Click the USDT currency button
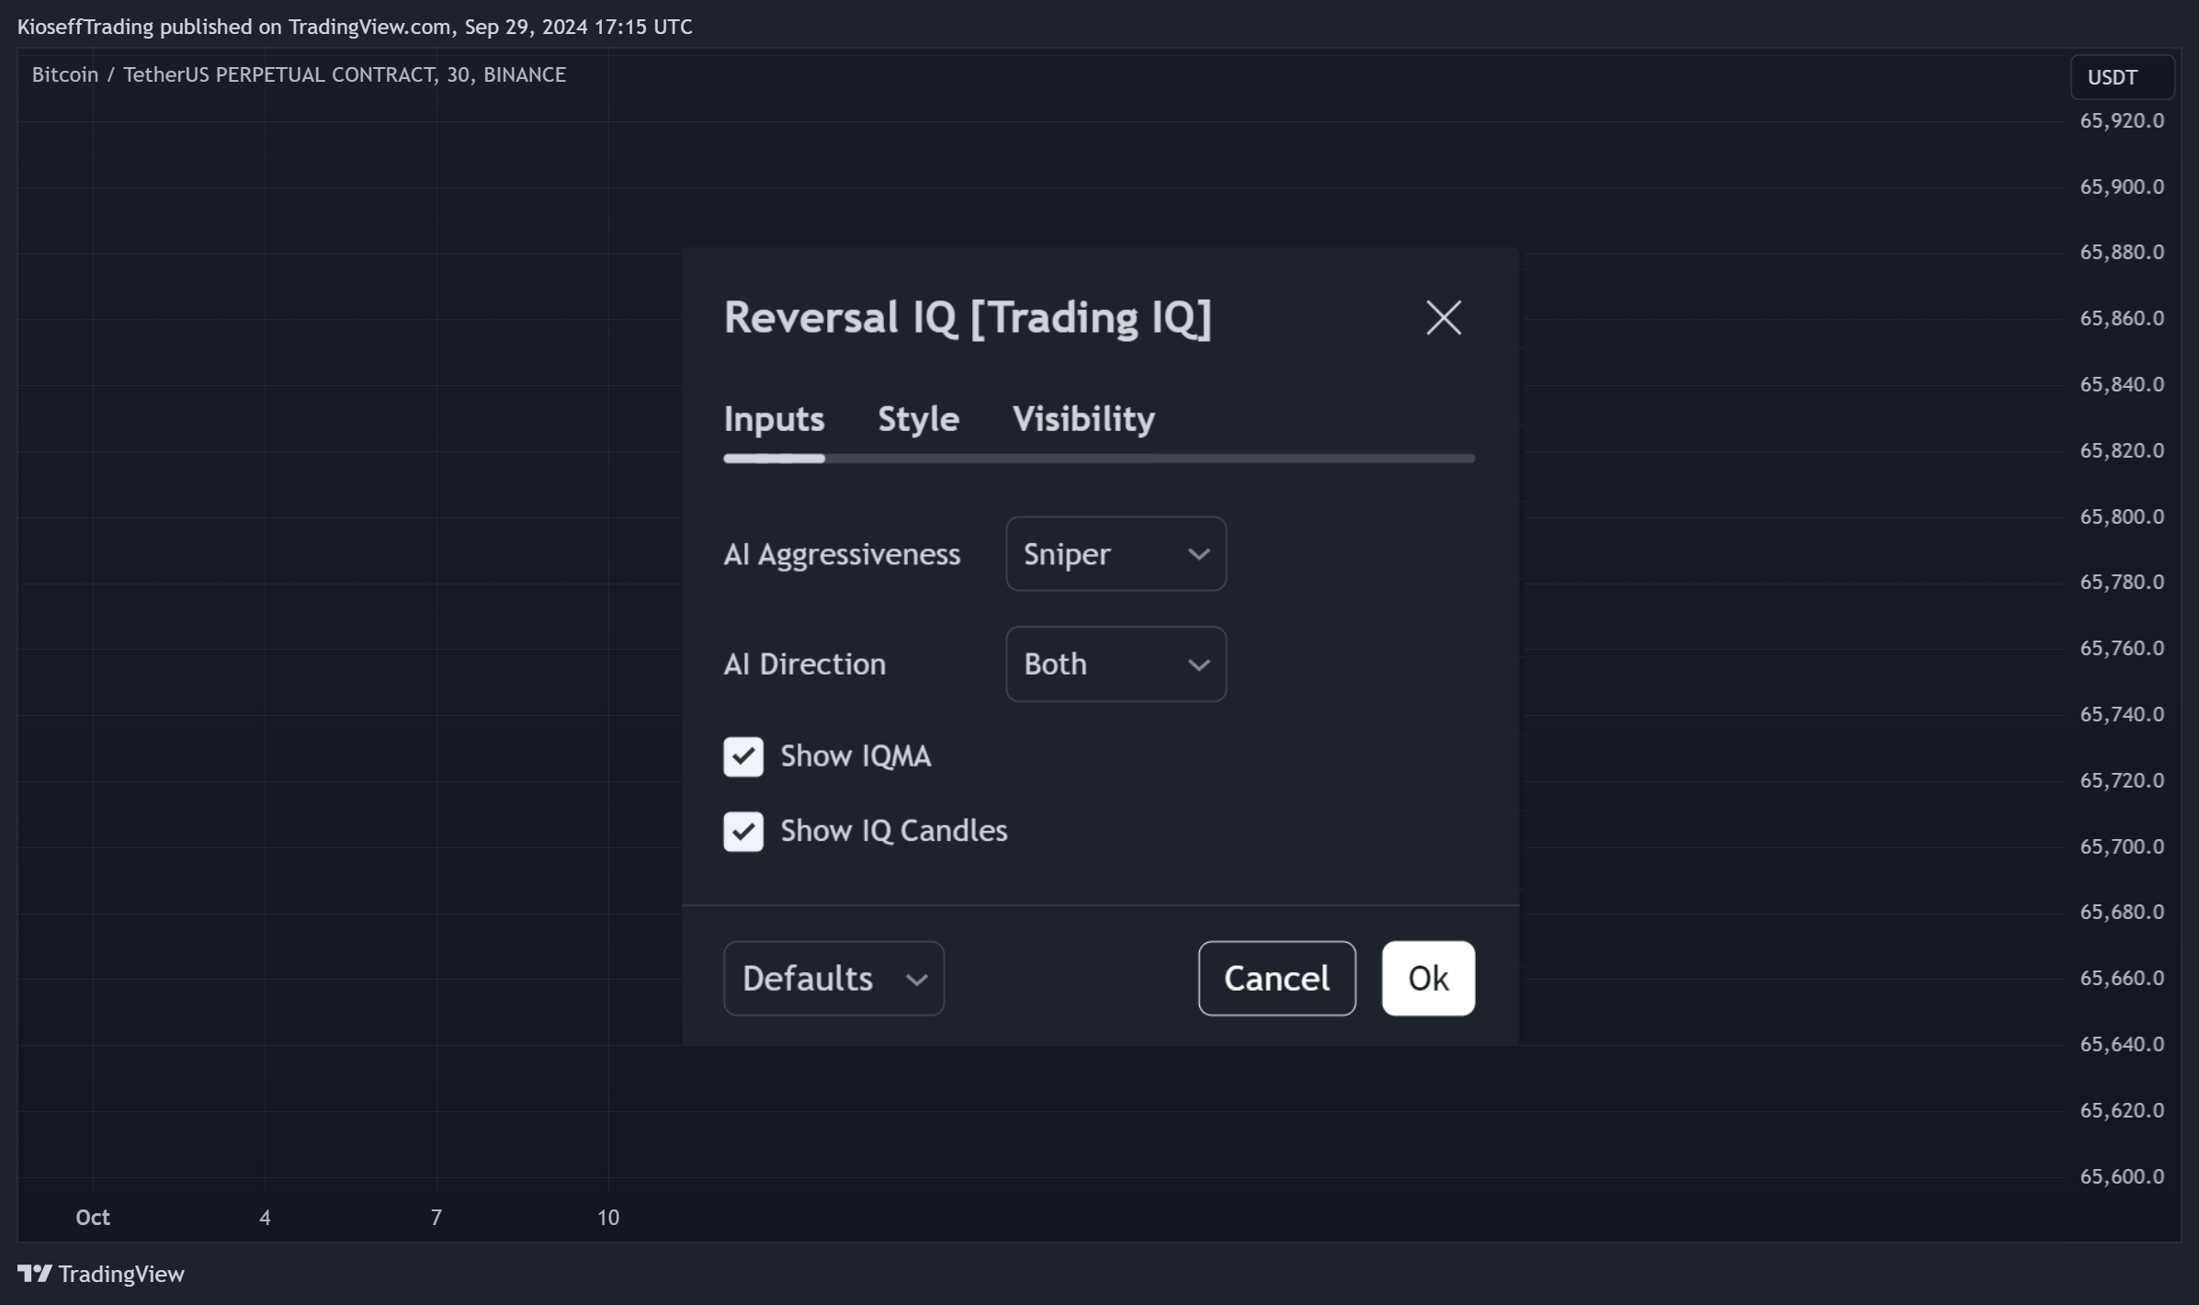2199x1305 pixels. 2122,77
